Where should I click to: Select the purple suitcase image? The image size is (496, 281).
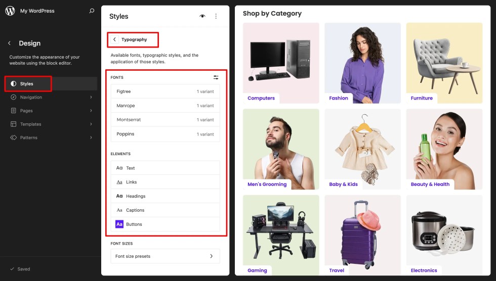[x=362, y=235]
